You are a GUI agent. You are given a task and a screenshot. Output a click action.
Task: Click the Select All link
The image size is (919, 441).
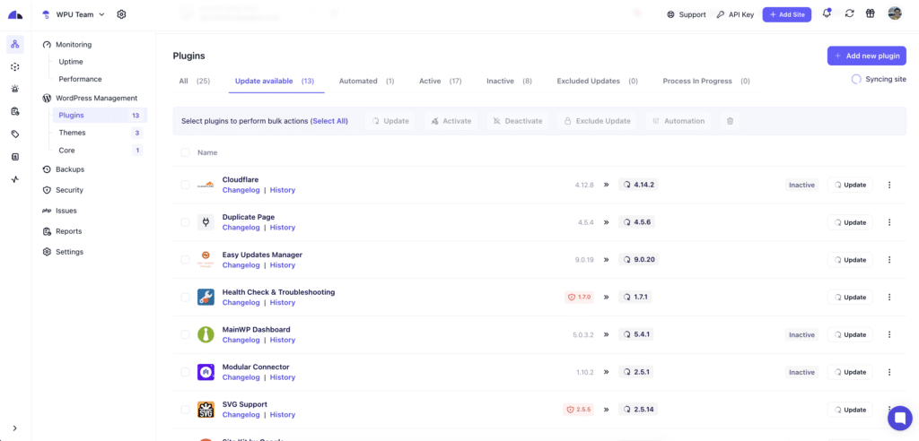[x=328, y=121]
